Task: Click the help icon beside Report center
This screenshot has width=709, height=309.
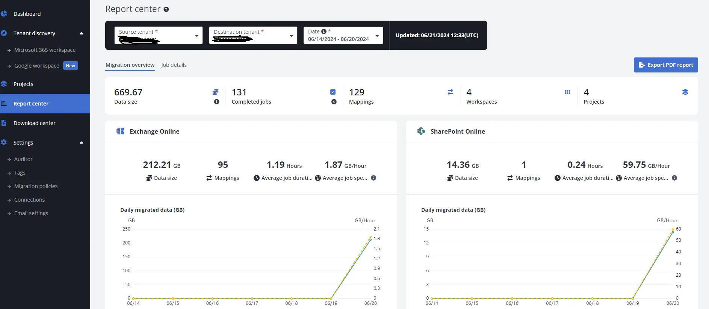Action: pos(166,9)
